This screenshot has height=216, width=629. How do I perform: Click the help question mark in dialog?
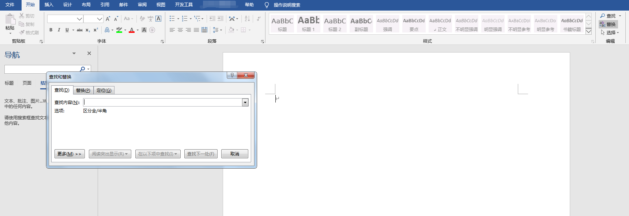(x=232, y=75)
